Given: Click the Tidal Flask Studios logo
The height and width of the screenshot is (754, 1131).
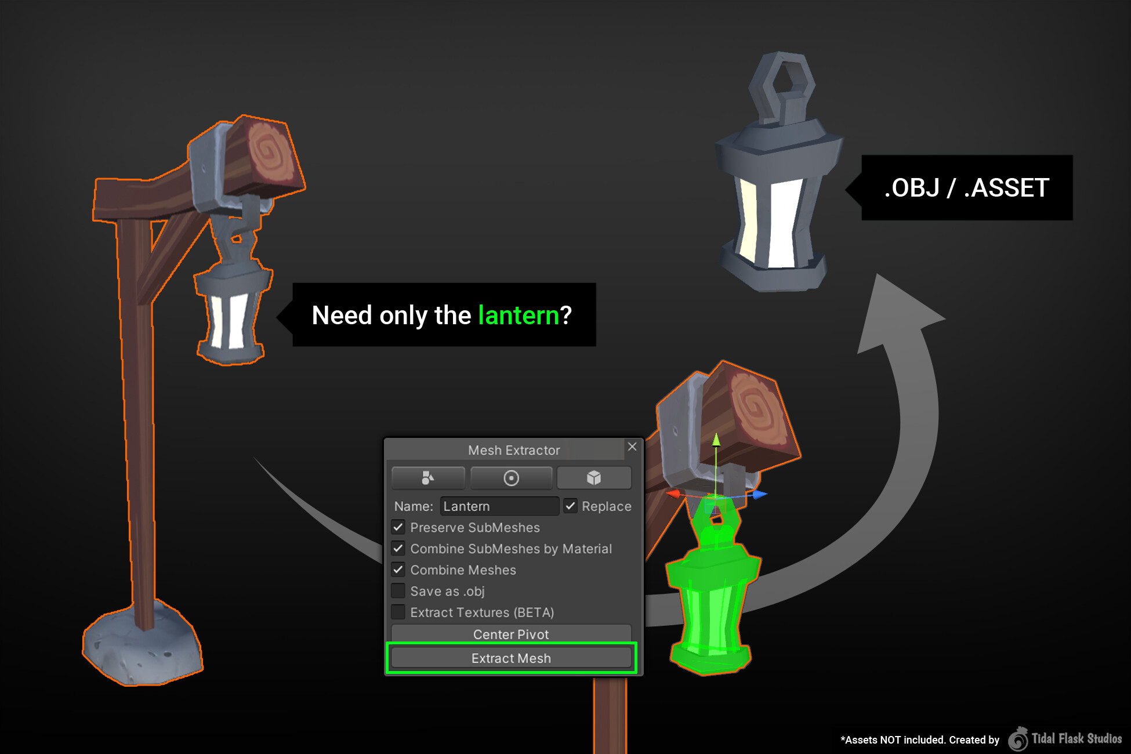Looking at the screenshot, I should tap(1019, 738).
